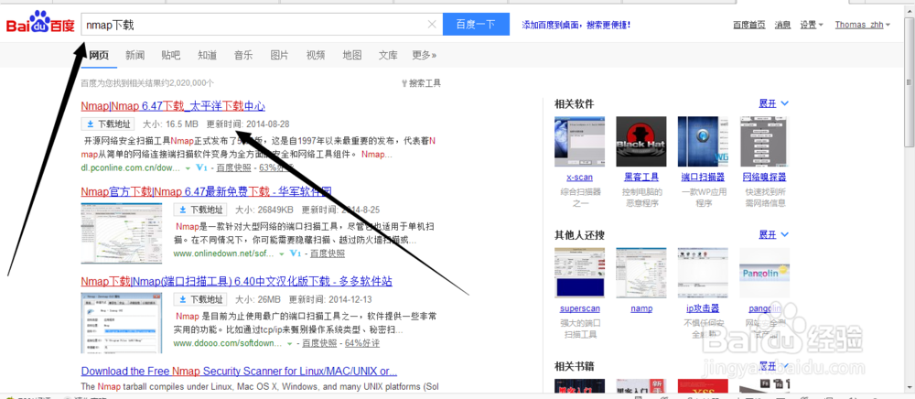Viewport: 915px width, 399px height.
Task: Open 搜索工具 filter
Action: pos(421,83)
